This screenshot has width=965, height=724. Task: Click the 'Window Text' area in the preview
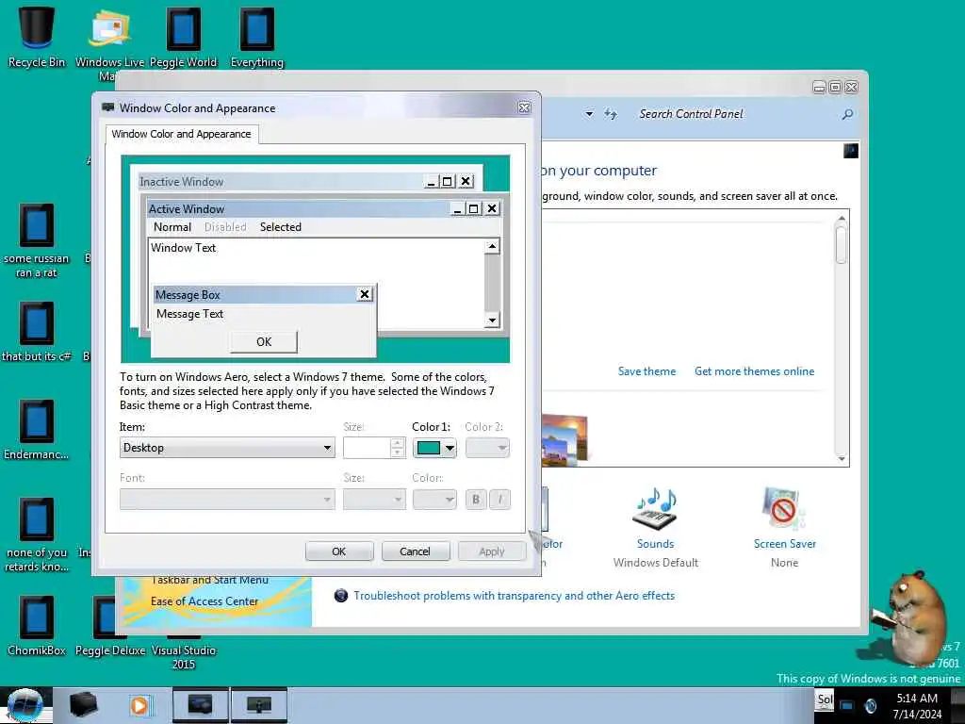(x=184, y=248)
